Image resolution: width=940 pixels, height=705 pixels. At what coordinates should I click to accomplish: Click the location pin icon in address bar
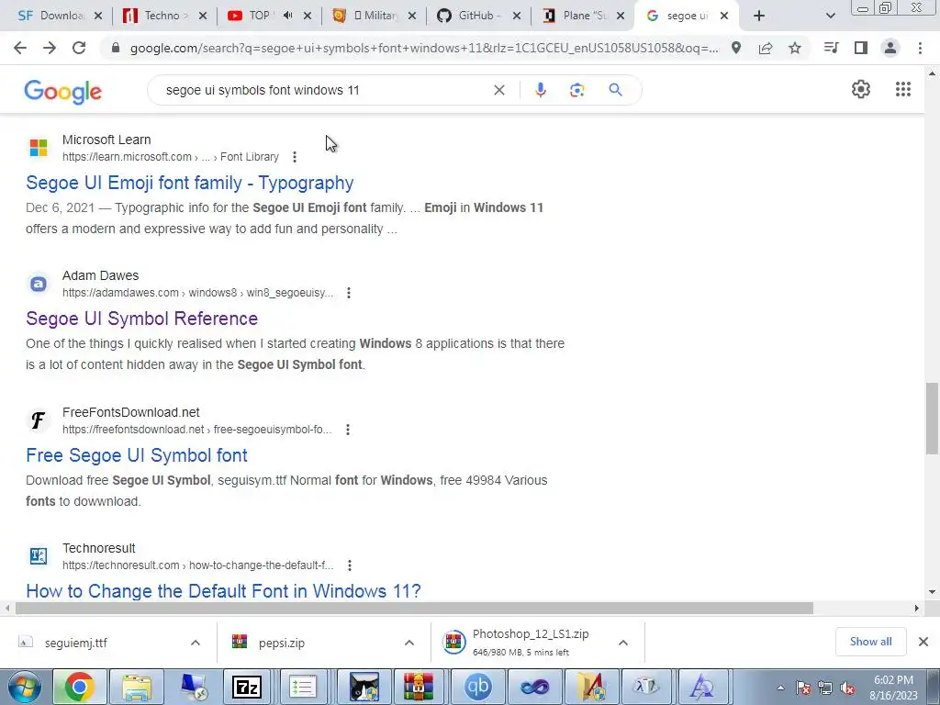pyautogui.click(x=735, y=48)
